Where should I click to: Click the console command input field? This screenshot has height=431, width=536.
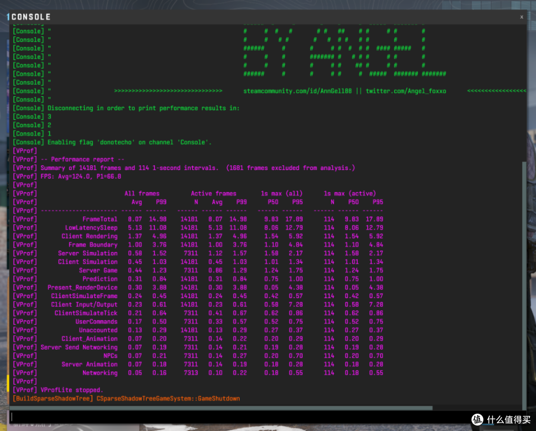[268, 417]
